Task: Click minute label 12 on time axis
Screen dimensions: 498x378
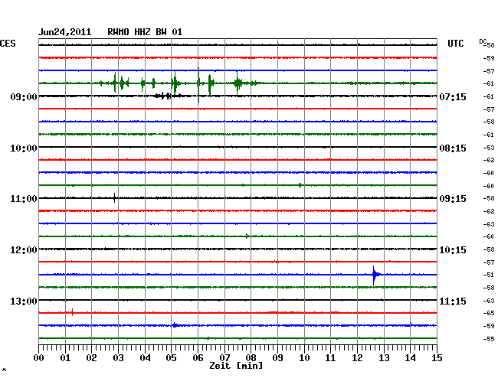Action: pyautogui.click(x=357, y=357)
